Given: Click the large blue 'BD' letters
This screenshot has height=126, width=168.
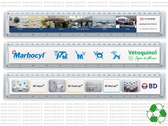Looking at the screenshot, I should point(153,86).
